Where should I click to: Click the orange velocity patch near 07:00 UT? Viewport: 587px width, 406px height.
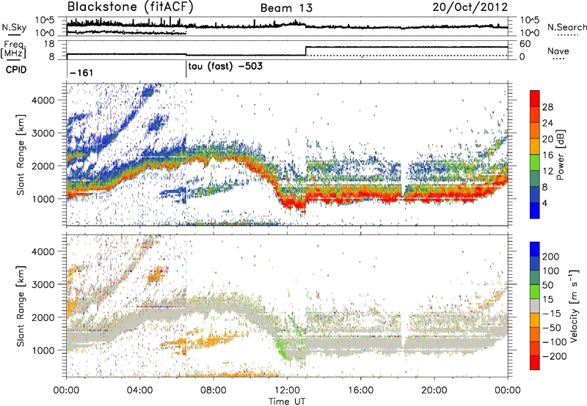[x=211, y=342]
